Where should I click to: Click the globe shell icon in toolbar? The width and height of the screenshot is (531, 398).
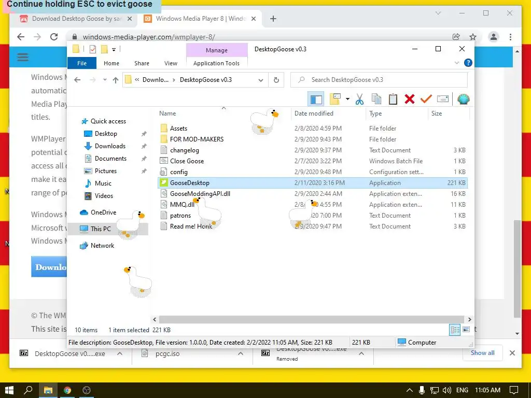pyautogui.click(x=463, y=99)
